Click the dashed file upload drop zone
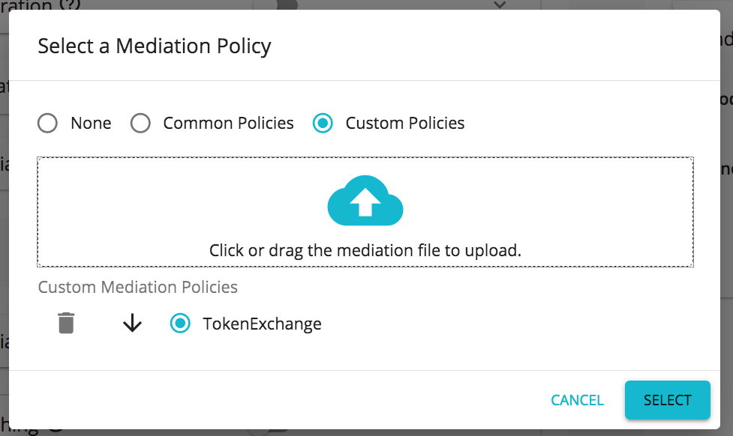733x436 pixels. (365, 212)
